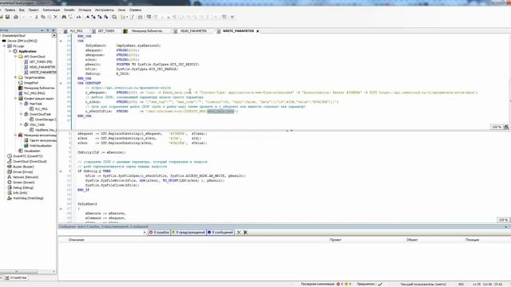The image size is (511, 287).
Task: Click the API OwenCloud folder icon
Action: pyautogui.click(x=21, y=57)
